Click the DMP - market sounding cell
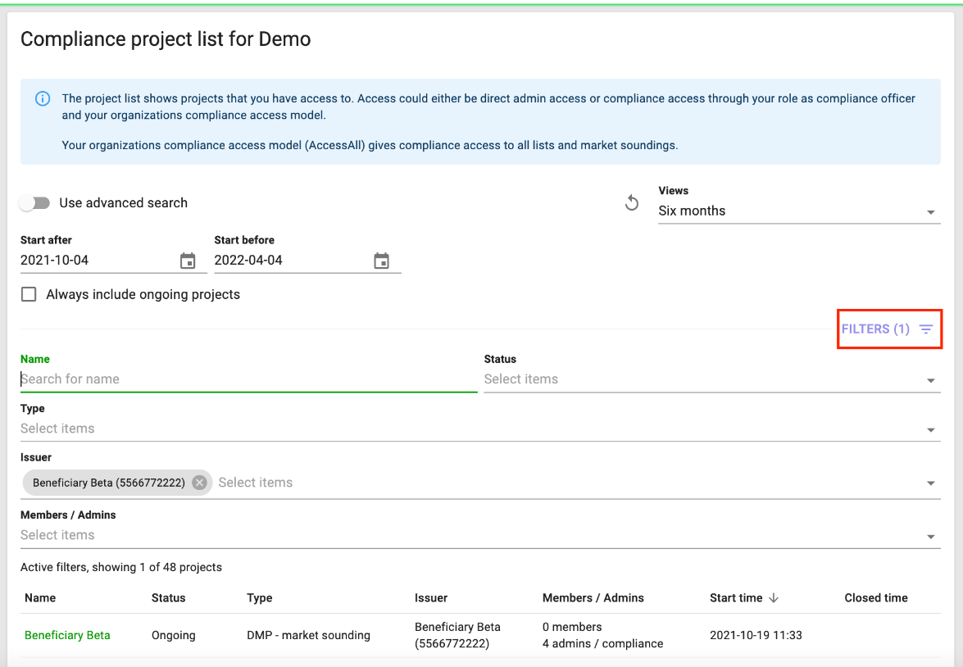The width and height of the screenshot is (963, 667). coord(308,635)
